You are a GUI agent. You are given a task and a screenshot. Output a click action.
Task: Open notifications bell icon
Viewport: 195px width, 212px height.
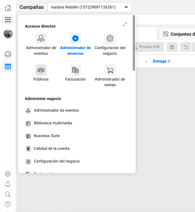(x=8, y=184)
